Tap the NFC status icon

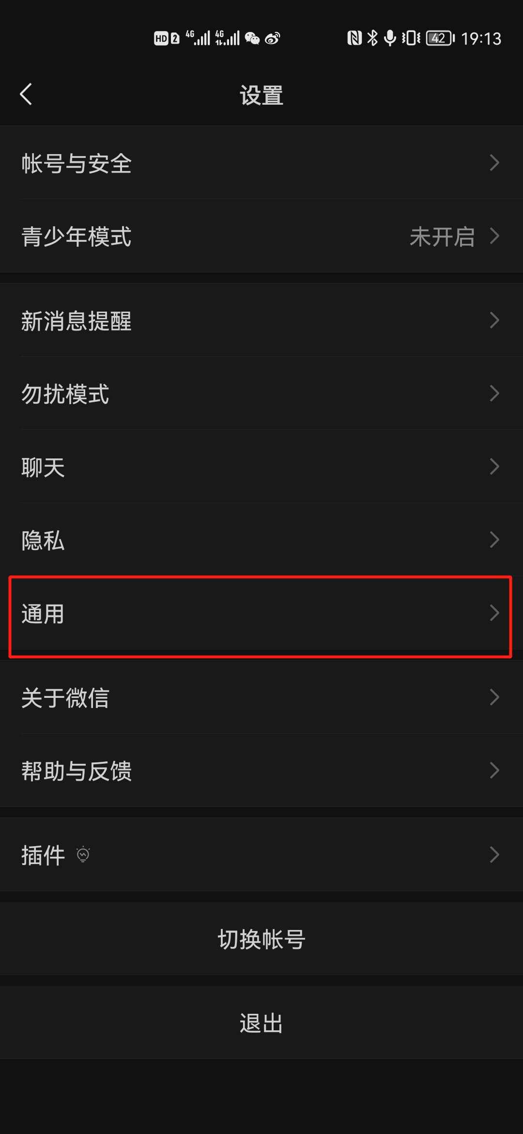pyautogui.click(x=354, y=38)
